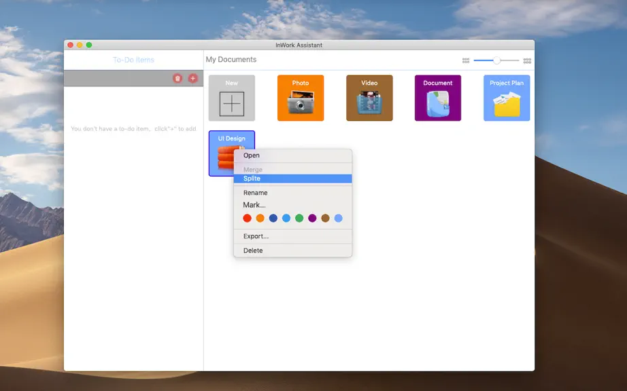Open the Photo folder tile
The image size is (627, 391).
point(301,98)
